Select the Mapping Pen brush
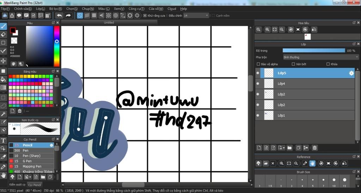The height and width of the screenshot is (193, 361). tap(31, 166)
